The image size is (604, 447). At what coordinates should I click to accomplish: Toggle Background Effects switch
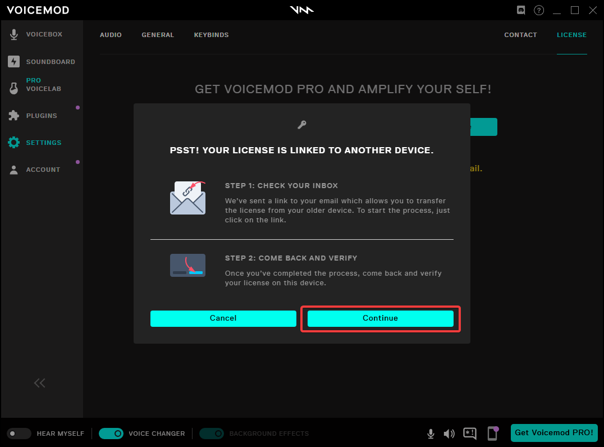click(x=212, y=434)
